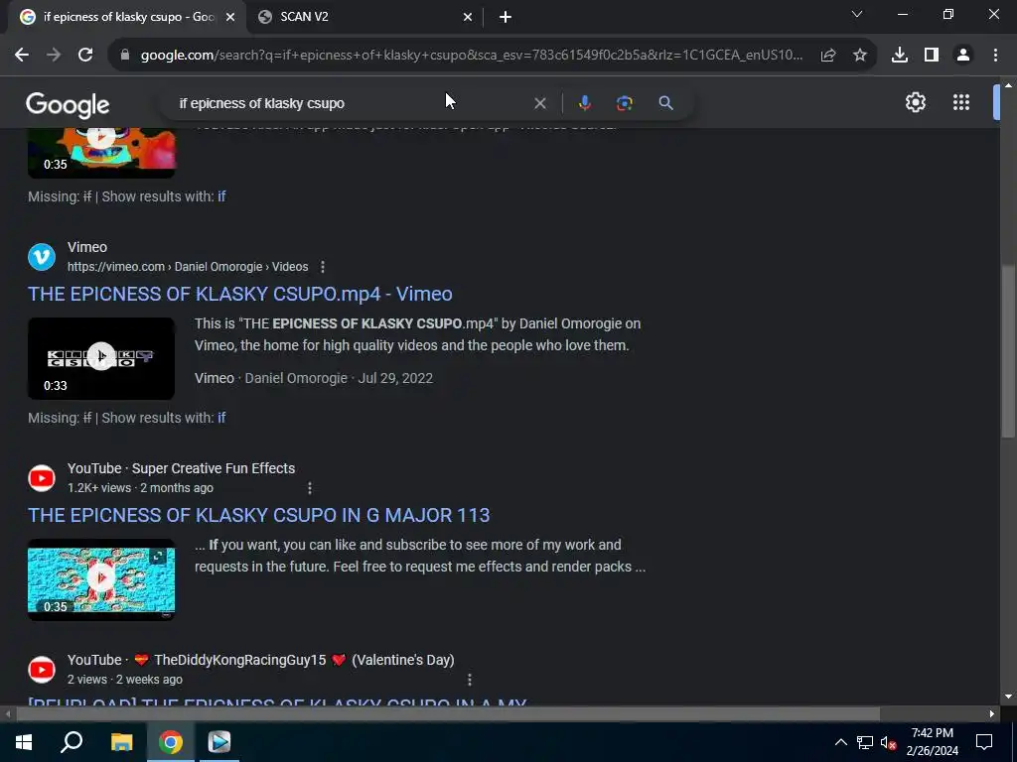Toggle Chrome side panel icon
Viewport: 1017px width, 762px height.
(x=932, y=56)
